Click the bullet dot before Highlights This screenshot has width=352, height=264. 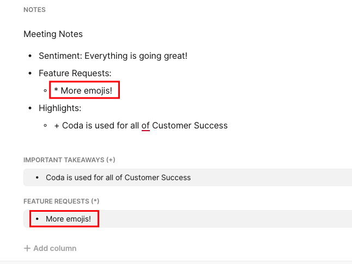click(31, 108)
